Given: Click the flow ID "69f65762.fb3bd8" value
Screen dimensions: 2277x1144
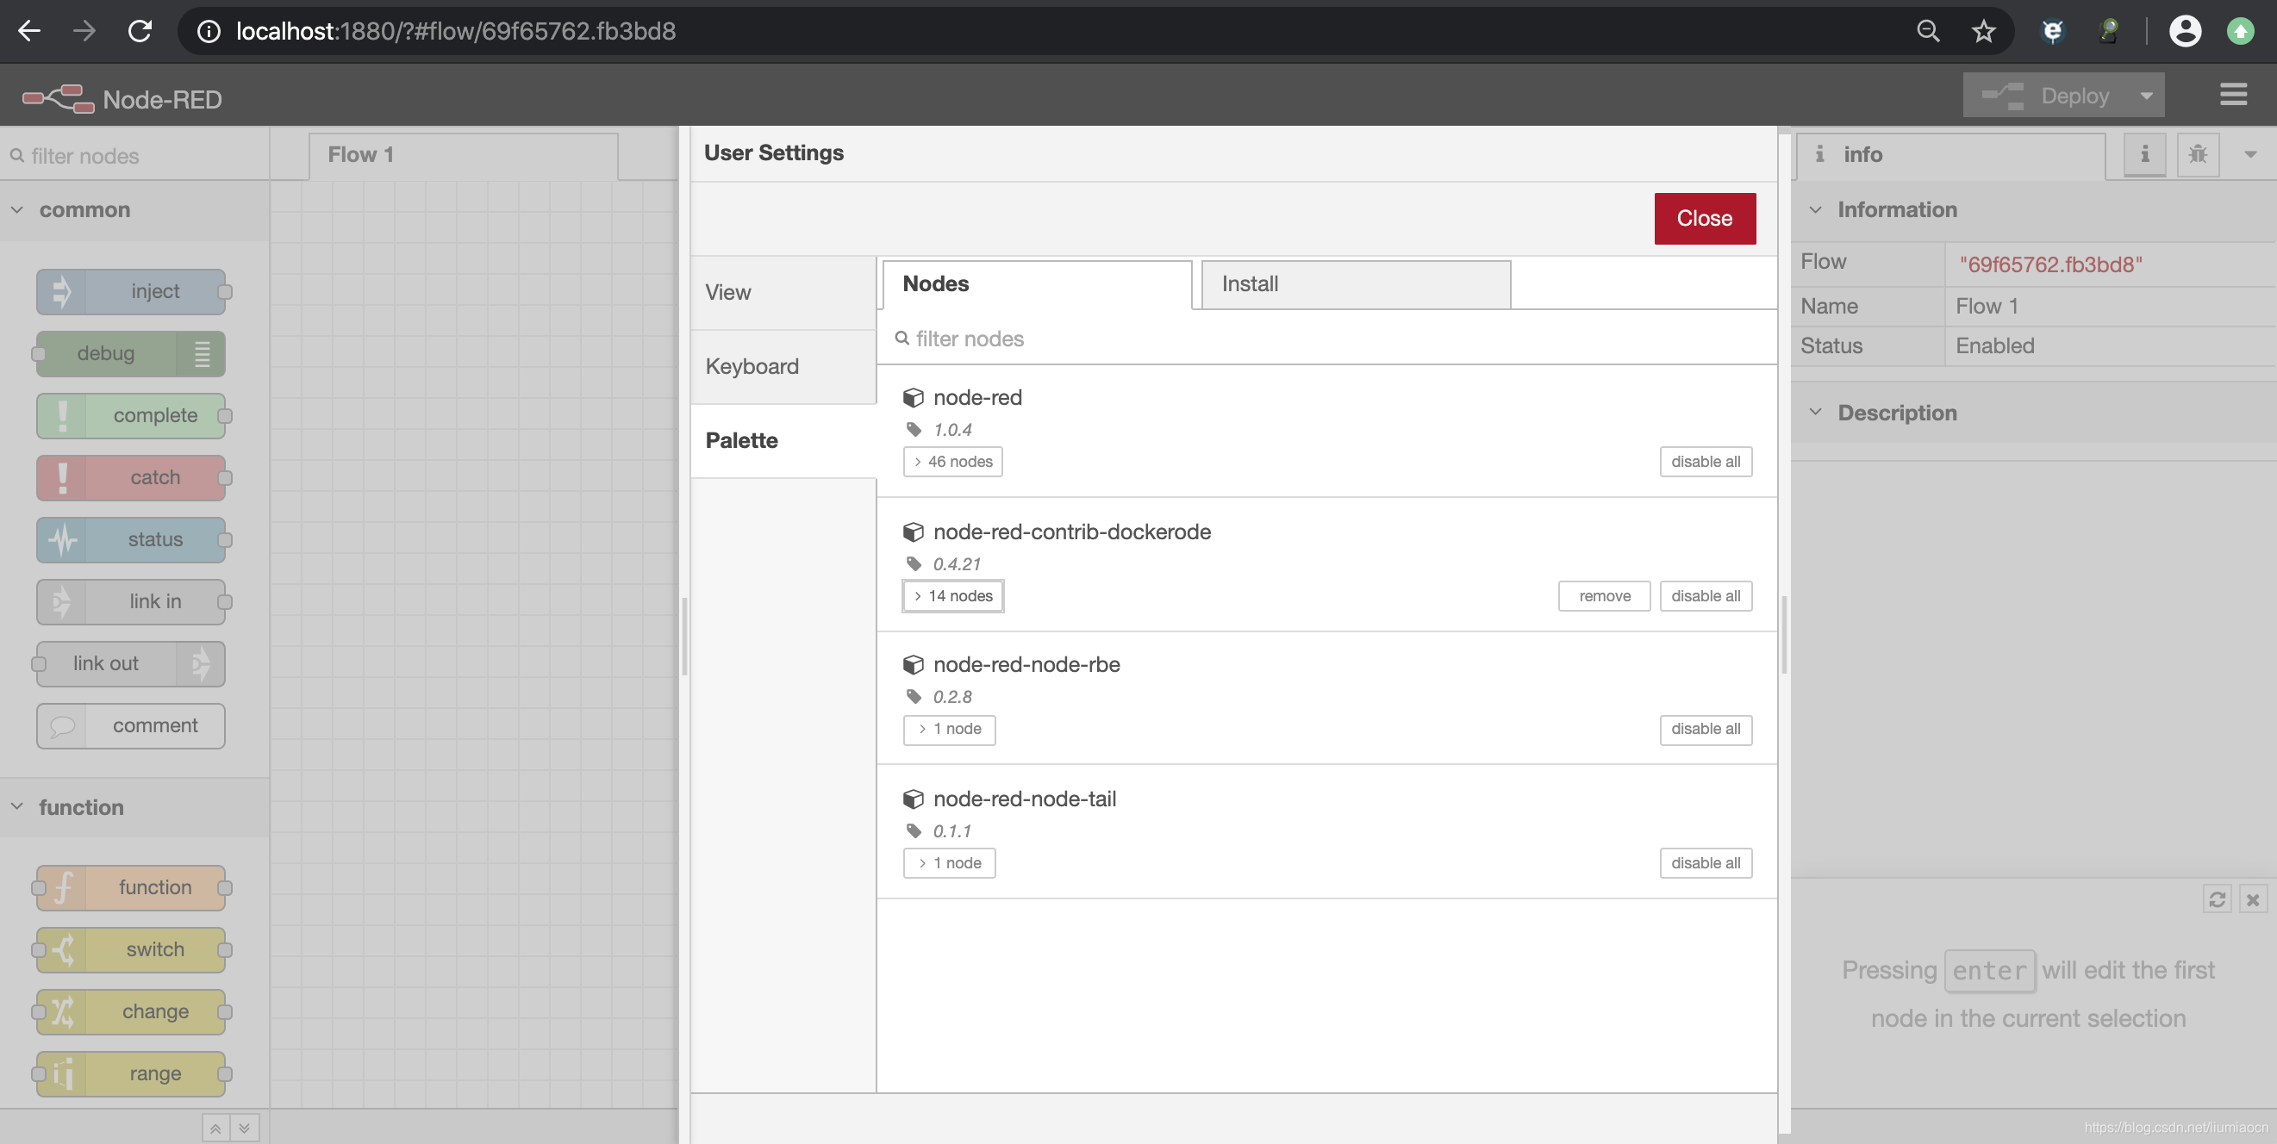Looking at the screenshot, I should pyautogui.click(x=2049, y=265).
